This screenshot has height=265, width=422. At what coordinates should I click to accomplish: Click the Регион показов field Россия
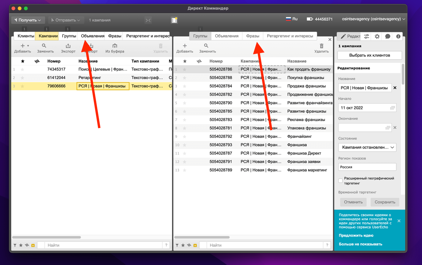[367, 167]
